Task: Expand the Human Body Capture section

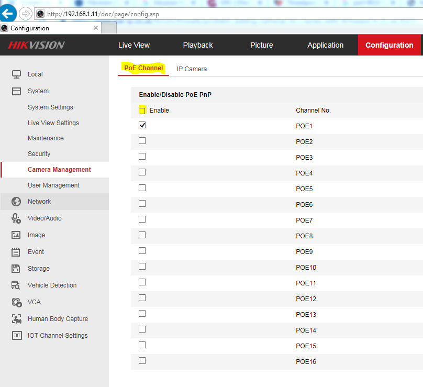Action: click(x=58, y=319)
